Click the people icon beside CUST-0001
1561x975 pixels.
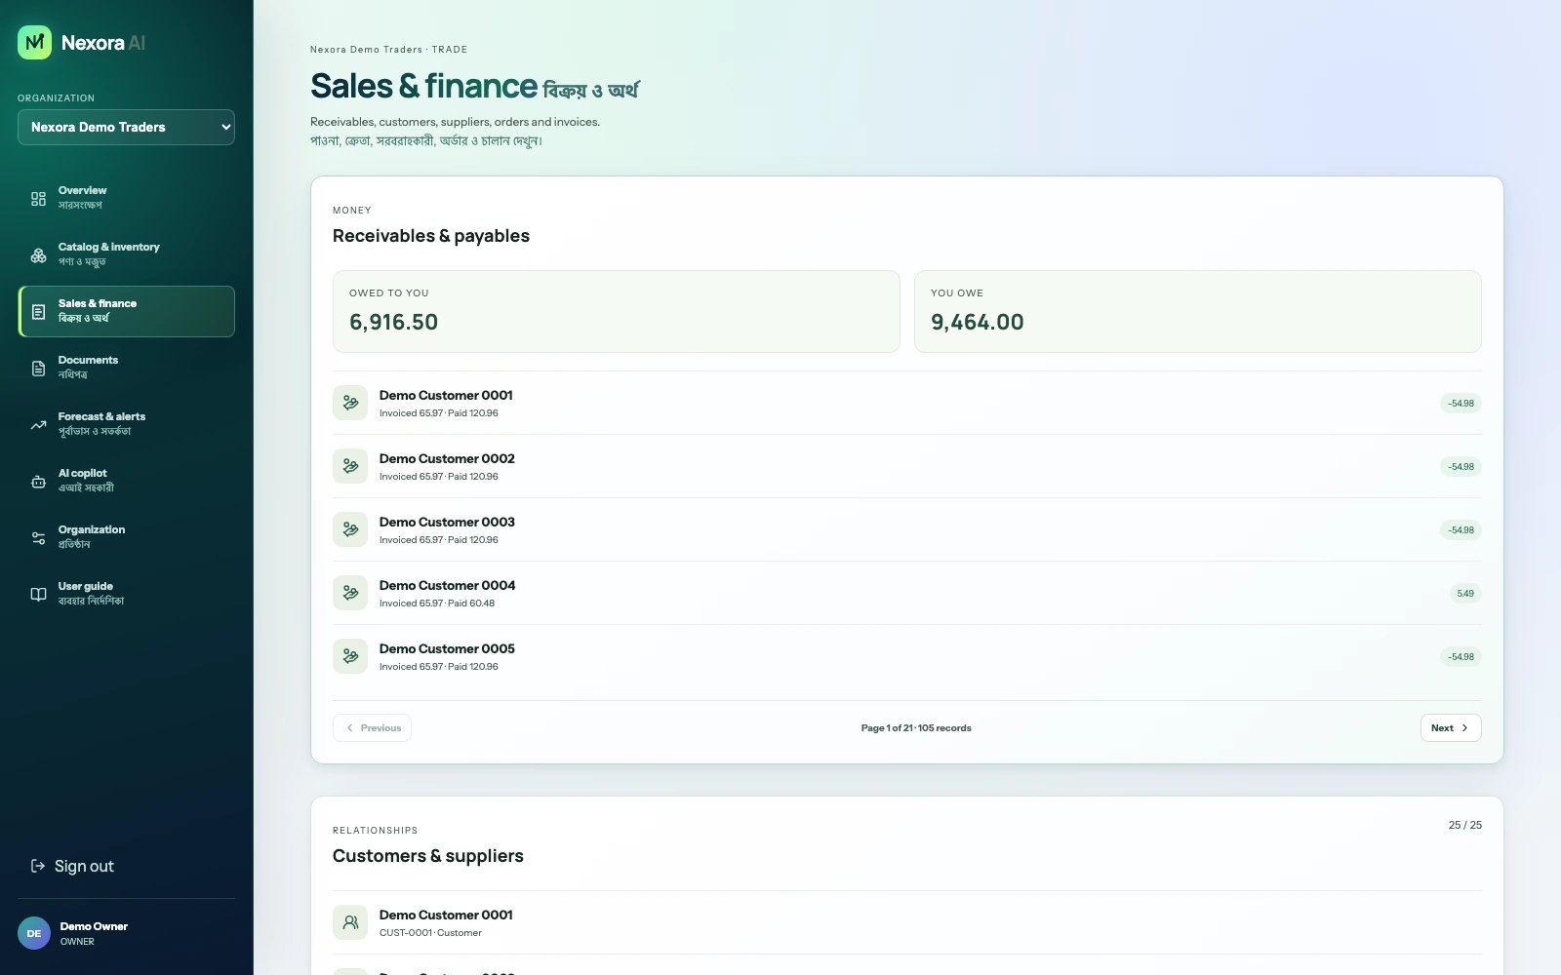pos(350,922)
